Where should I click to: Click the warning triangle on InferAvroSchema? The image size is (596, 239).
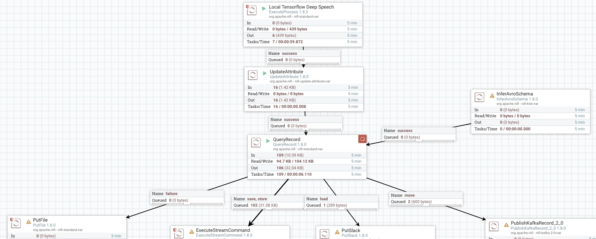click(x=492, y=96)
